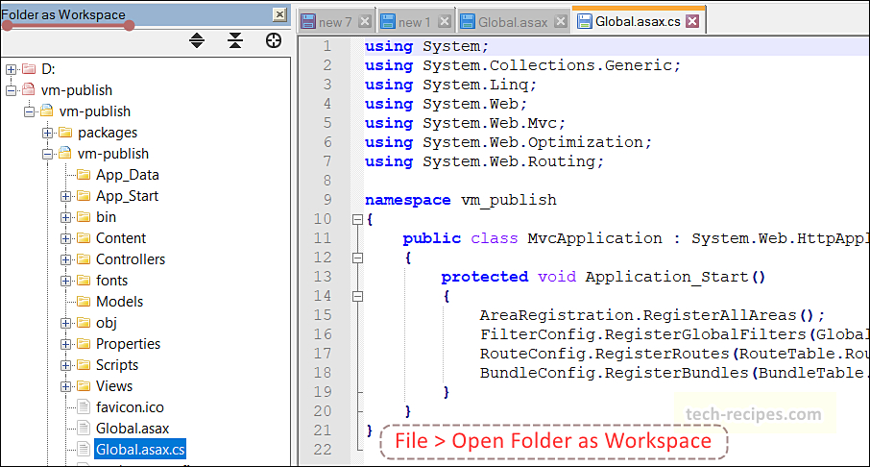Click line number 15 in the margin

click(x=323, y=315)
